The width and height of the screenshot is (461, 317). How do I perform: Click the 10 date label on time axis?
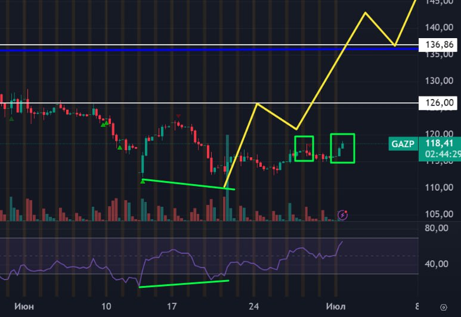[x=106, y=307]
